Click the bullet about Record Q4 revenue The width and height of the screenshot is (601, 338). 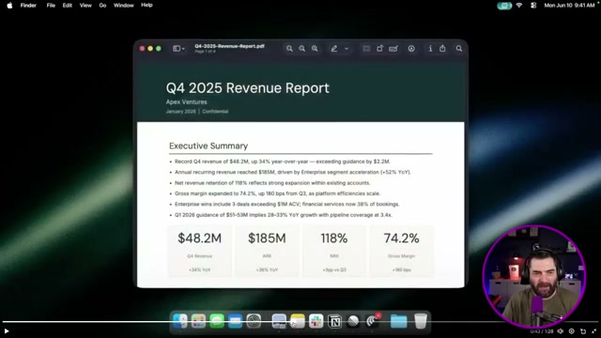point(282,161)
